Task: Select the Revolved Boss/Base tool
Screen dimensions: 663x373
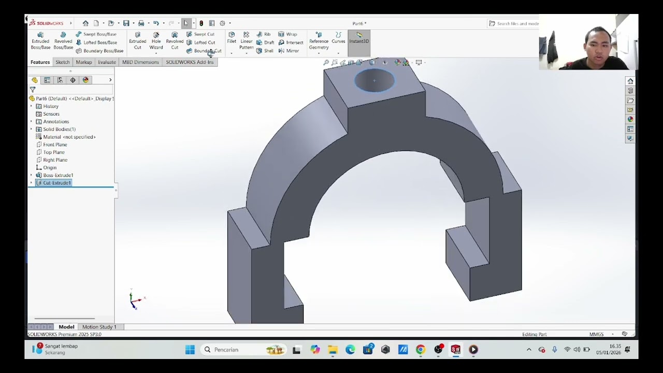Action: pyautogui.click(x=63, y=41)
